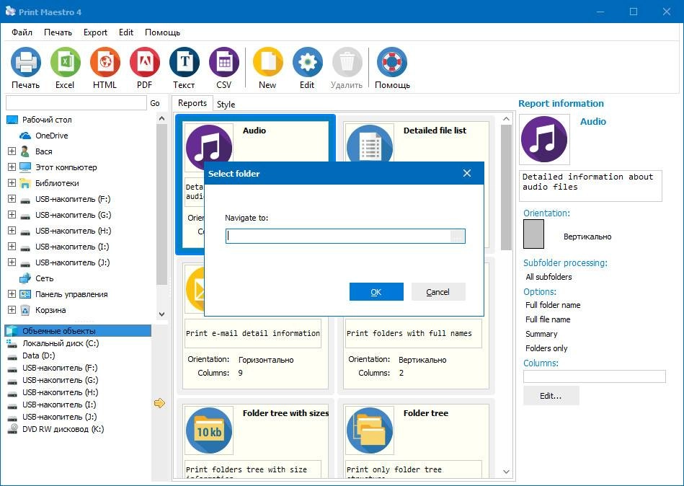Select the Folder tree with sizes icon

209,430
